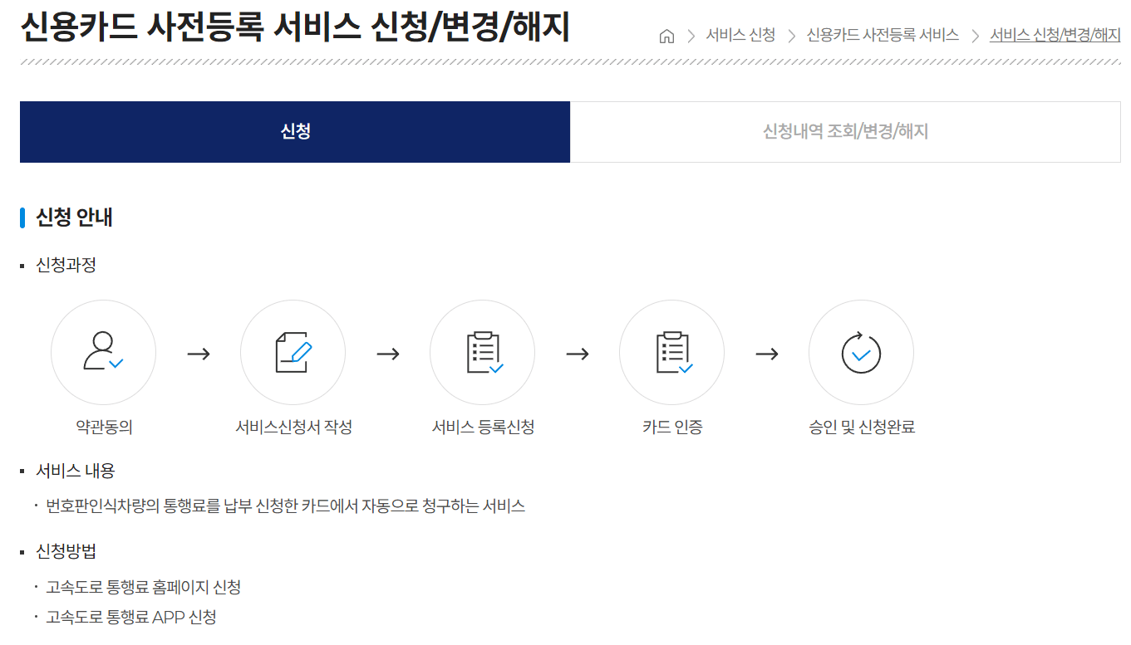Click the arrow between 약관동의 and 서비스신청서 작성
The image size is (1131, 645).
[198, 351]
